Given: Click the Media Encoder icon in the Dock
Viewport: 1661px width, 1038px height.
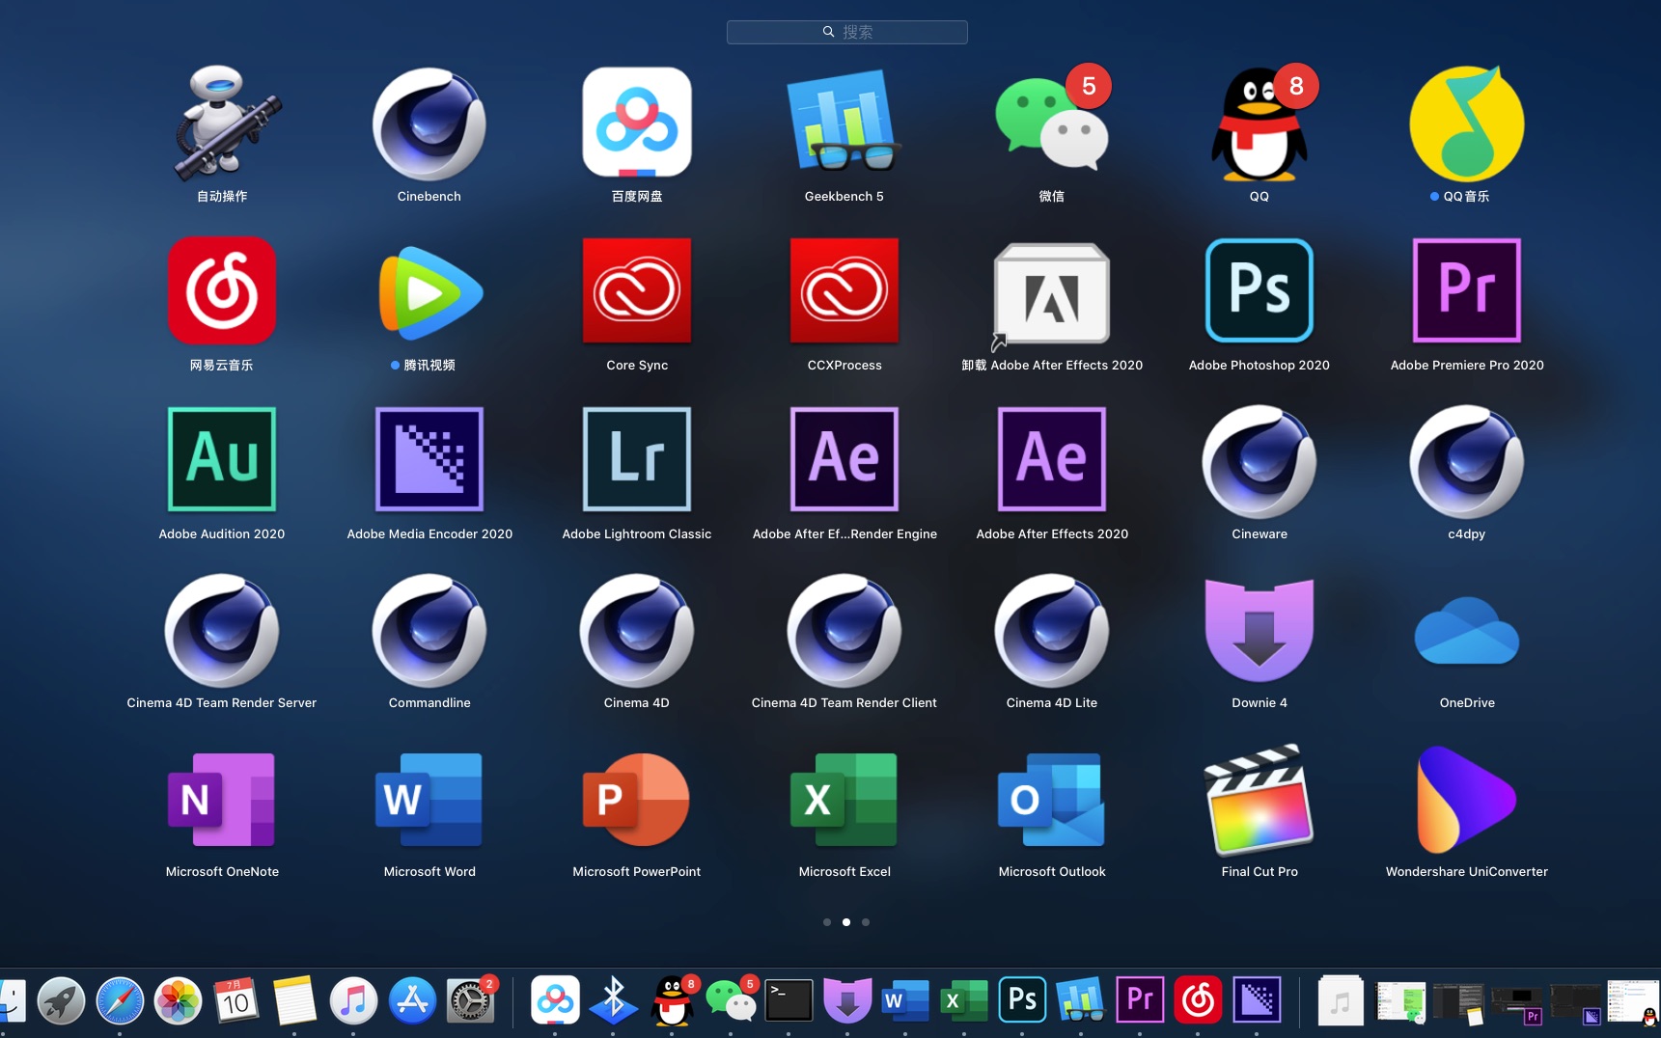Looking at the screenshot, I should pos(1258,1000).
